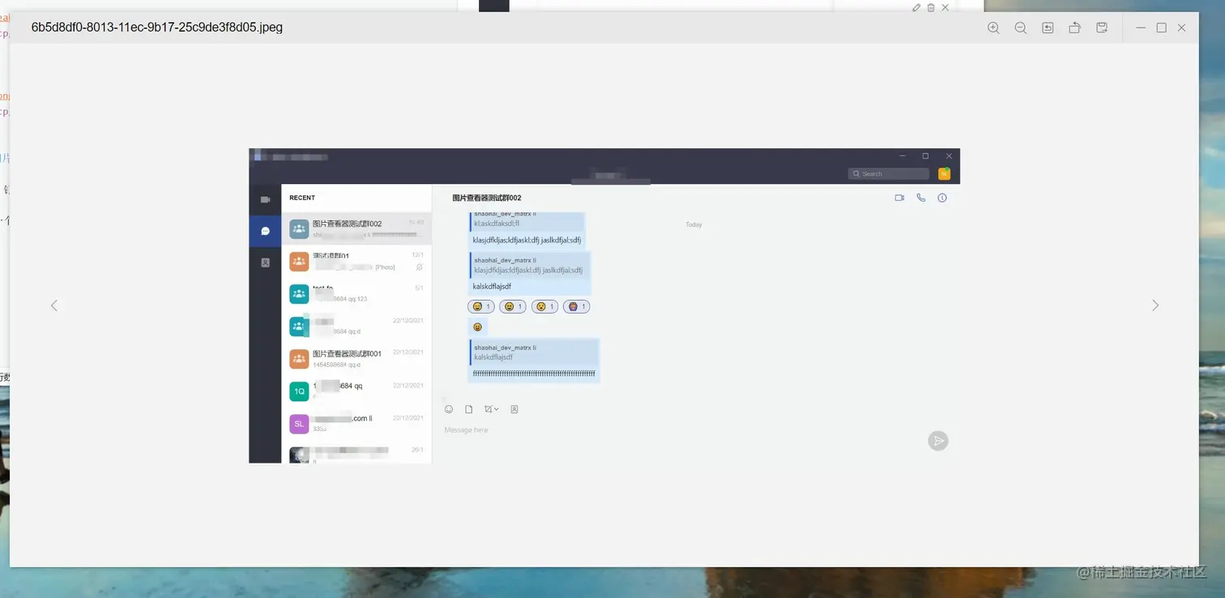Go to the previous image
This screenshot has width=1225, height=598.
tap(54, 305)
